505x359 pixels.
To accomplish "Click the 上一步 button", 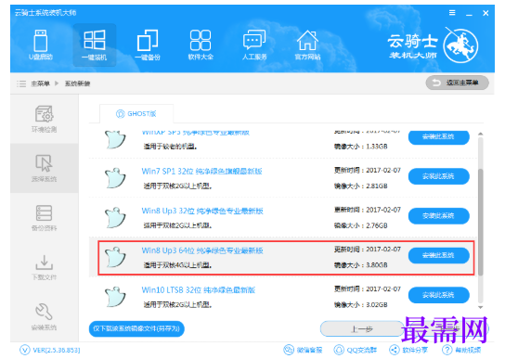I will coord(362,329).
